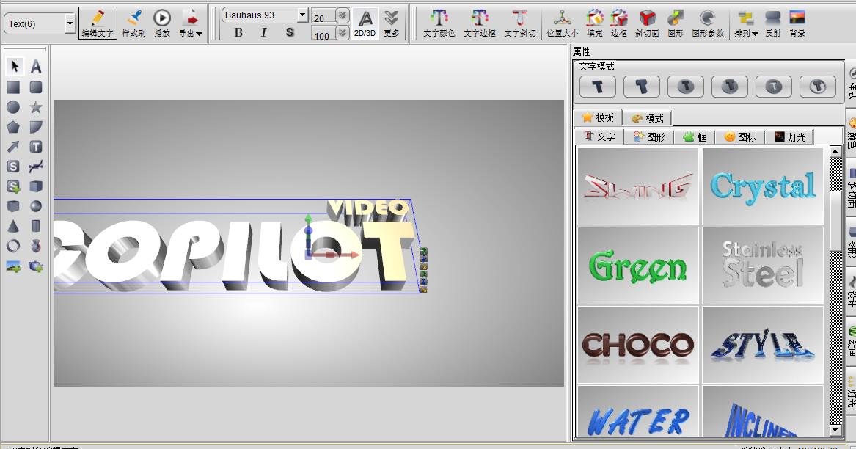
Task: Expand the 更多 more options
Action: coord(392,23)
